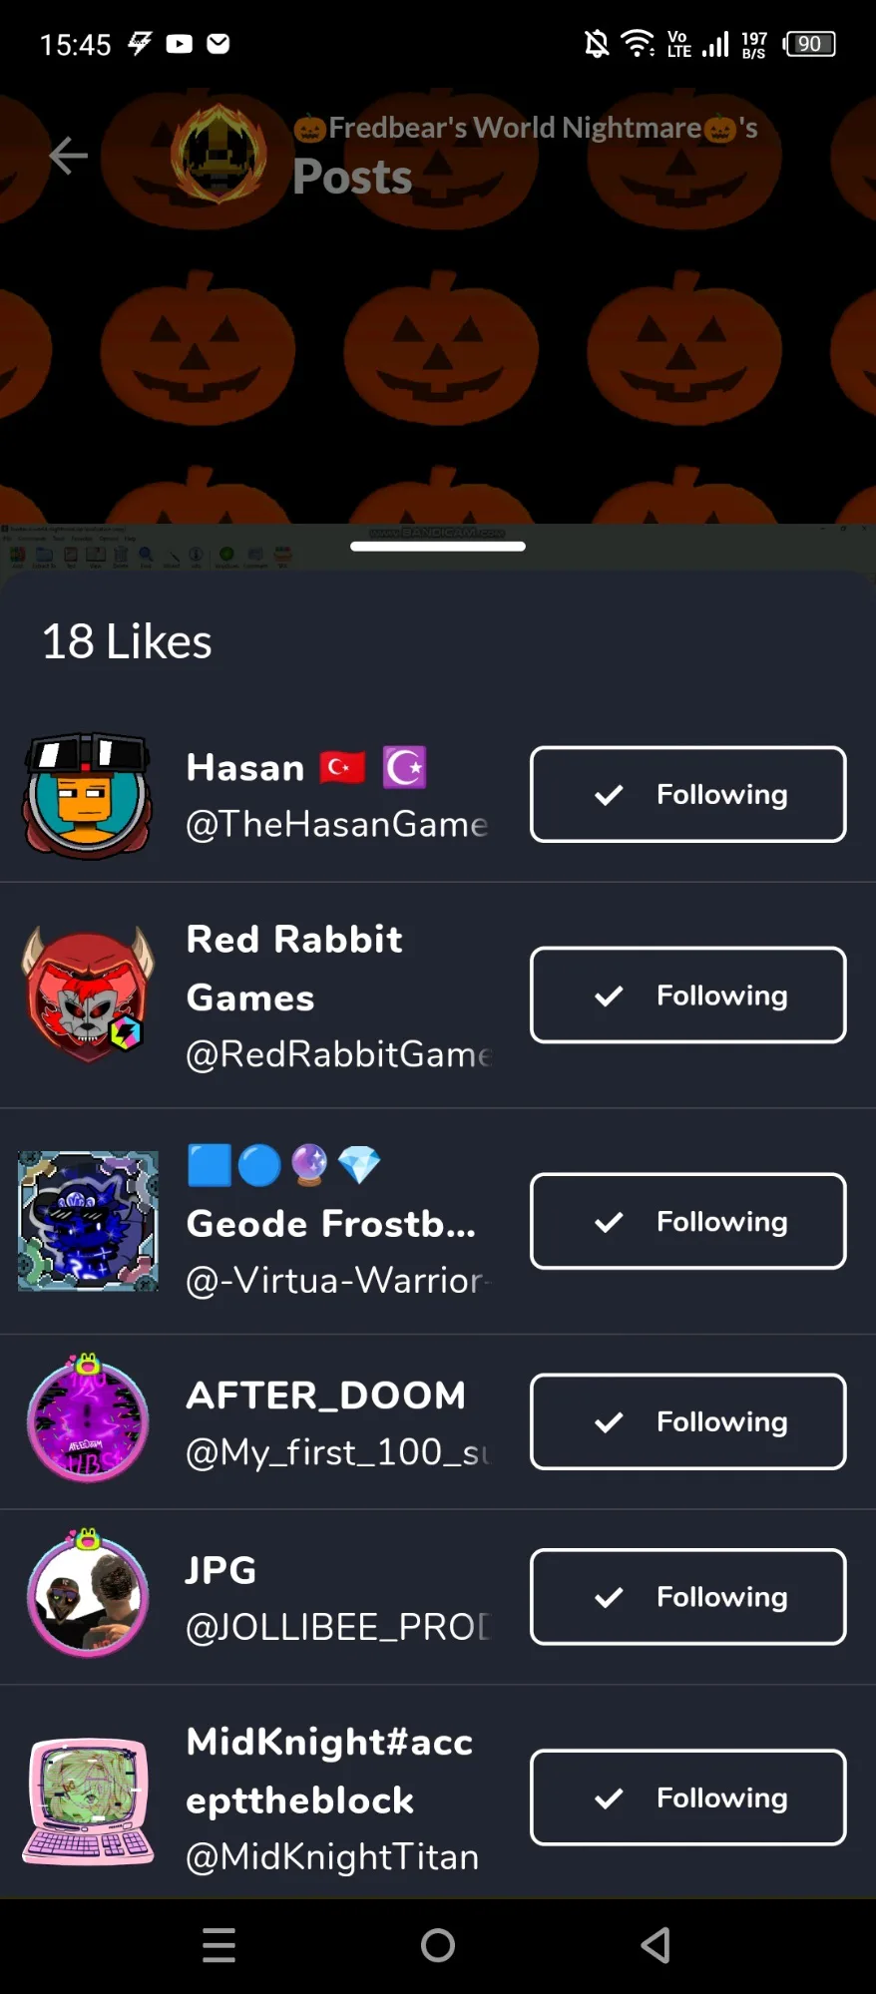Toggle Following for MidKnight#accepttheblock

(x=687, y=1797)
